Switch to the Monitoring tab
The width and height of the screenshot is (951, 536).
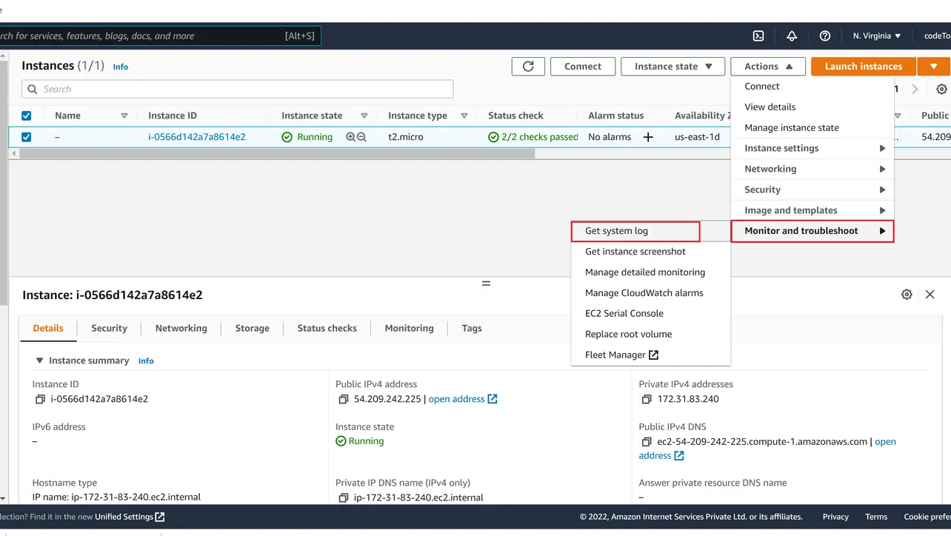pos(409,328)
